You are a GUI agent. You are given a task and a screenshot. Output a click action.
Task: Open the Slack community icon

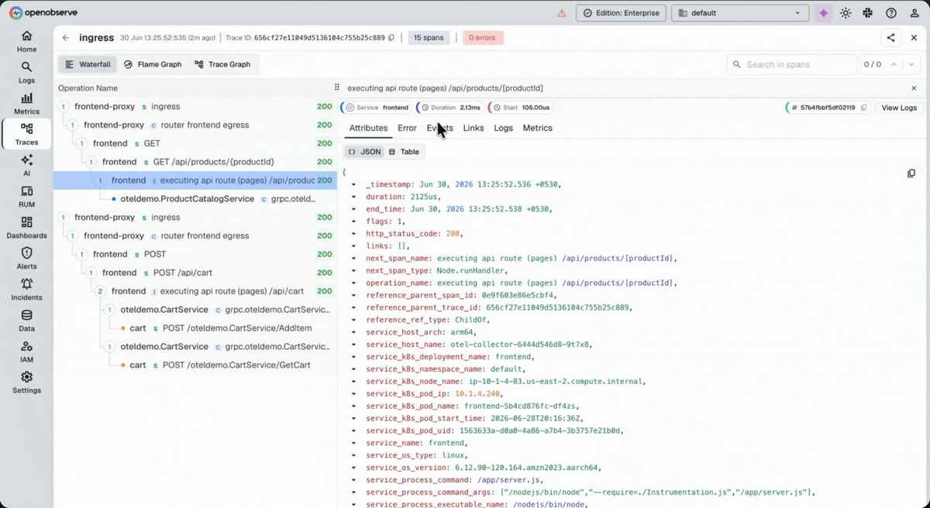[867, 13]
